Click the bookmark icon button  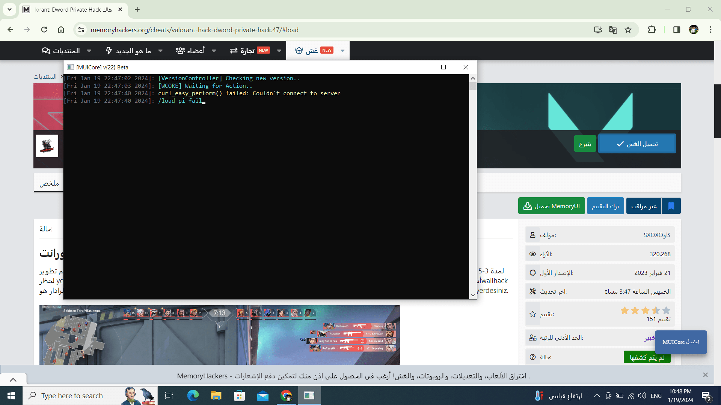pos(671,206)
